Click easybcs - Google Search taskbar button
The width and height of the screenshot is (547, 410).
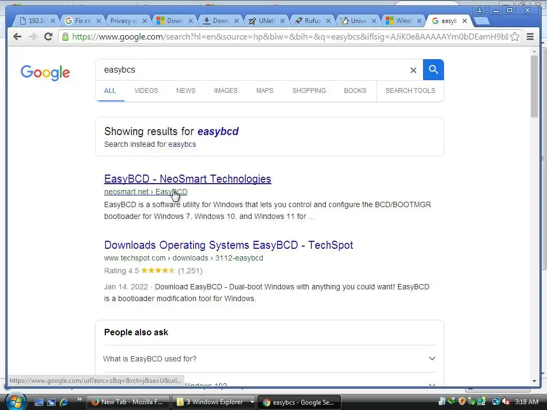[x=299, y=403]
